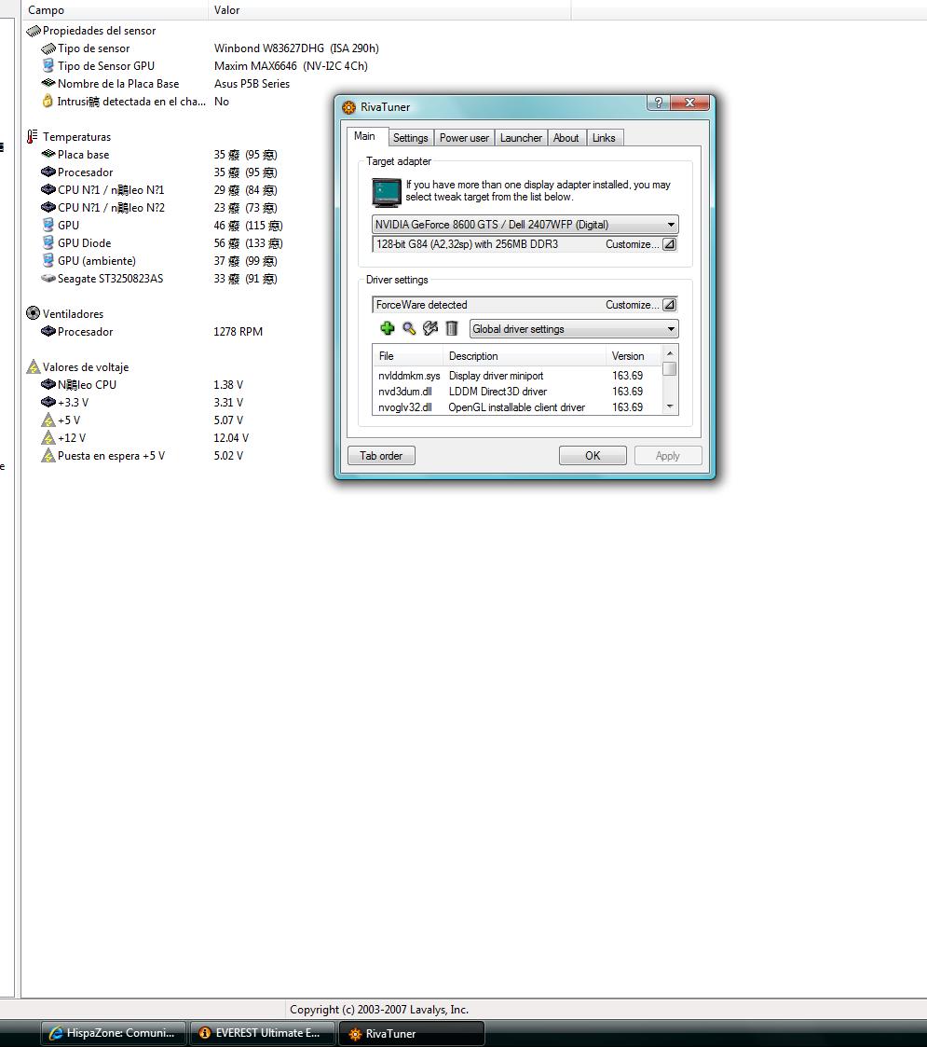This screenshot has height=1047, width=927.
Task: Click the Tab order button
Action: click(381, 456)
